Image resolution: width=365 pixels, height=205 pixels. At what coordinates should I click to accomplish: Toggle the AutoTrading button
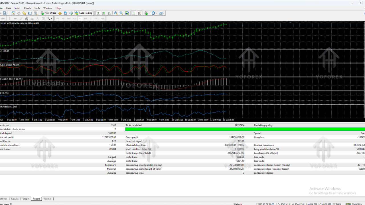(x=84, y=13)
